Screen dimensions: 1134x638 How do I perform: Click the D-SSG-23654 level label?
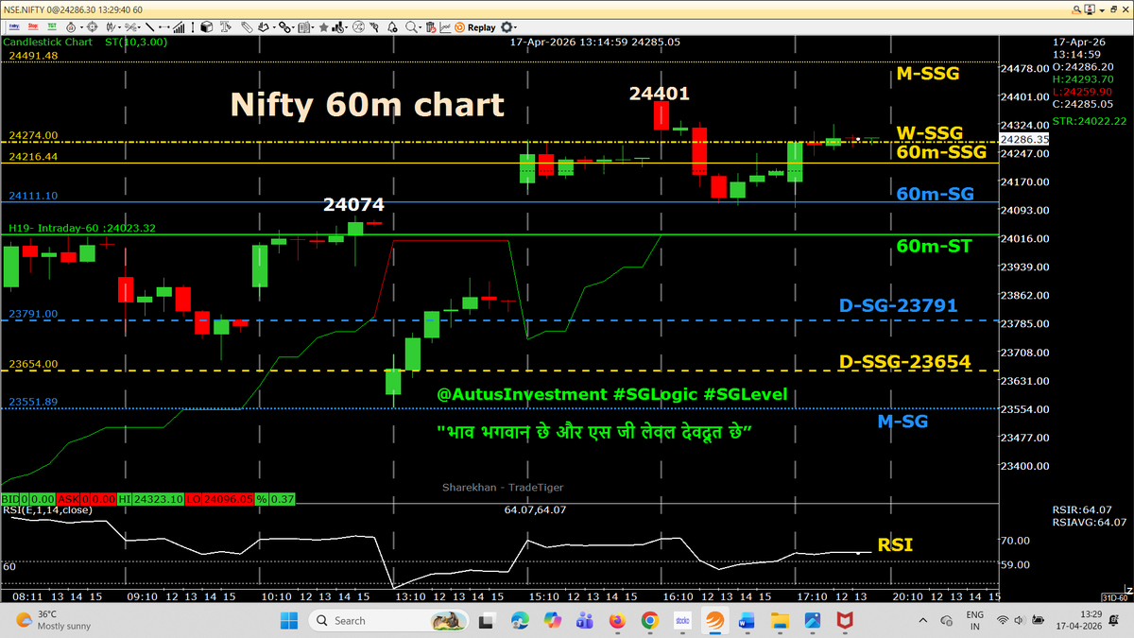(905, 361)
